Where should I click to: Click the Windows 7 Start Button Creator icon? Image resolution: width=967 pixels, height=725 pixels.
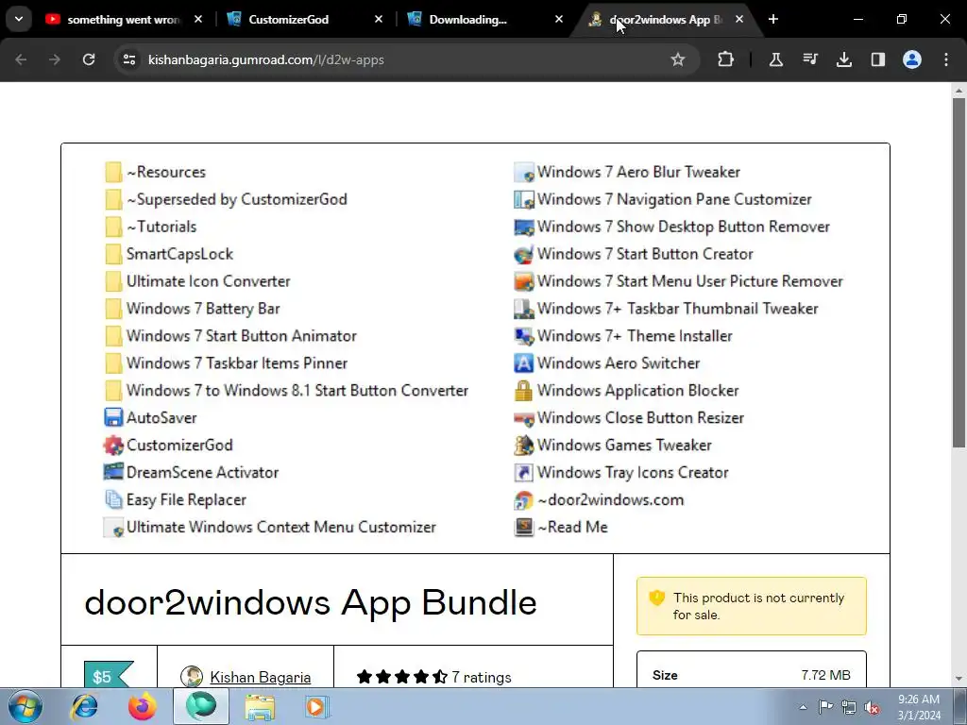pyautogui.click(x=523, y=254)
